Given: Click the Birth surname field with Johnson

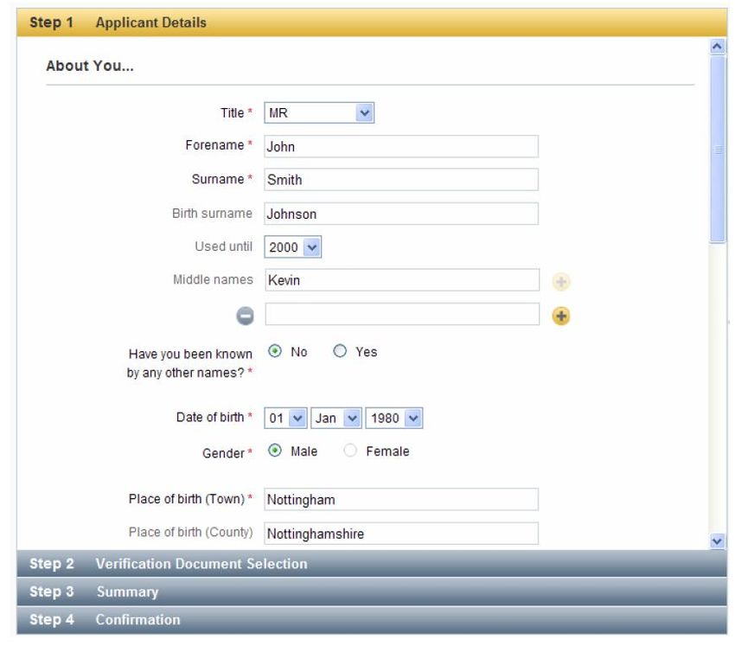Looking at the screenshot, I should point(401,214).
